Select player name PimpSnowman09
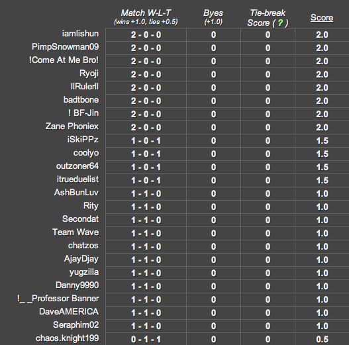The width and height of the screenshot is (349, 345). [x=65, y=47]
